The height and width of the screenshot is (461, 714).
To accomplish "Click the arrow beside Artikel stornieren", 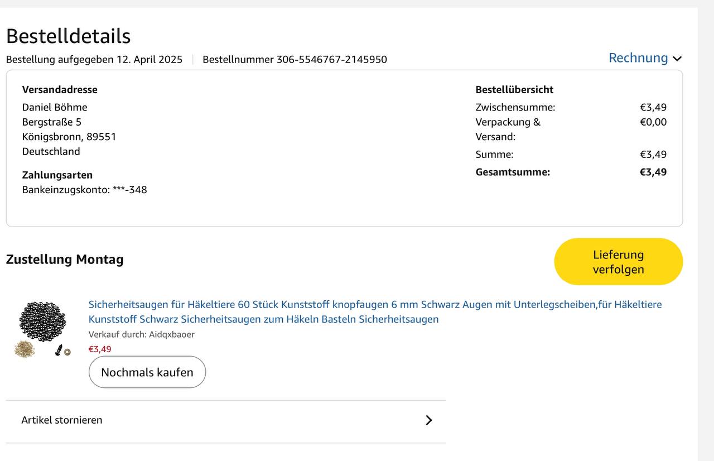I will pos(428,420).
